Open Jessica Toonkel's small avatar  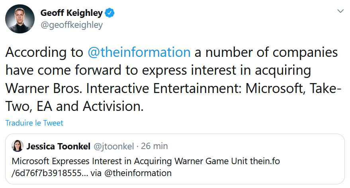point(18,146)
